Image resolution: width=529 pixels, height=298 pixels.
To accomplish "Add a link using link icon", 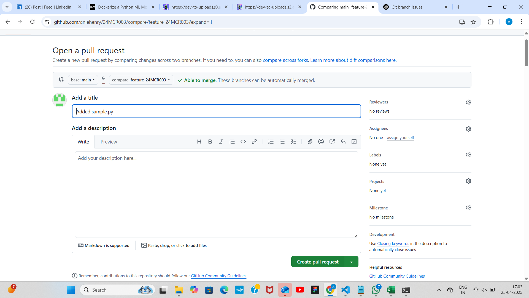I will coord(254,142).
